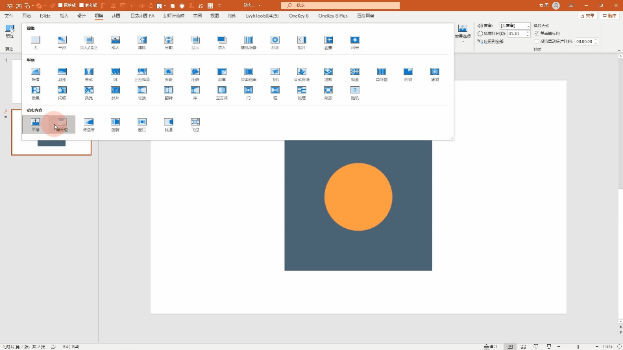Screen dimensions: 623x350
Task: Select the 涡流 (Vortex) transition
Action: coord(89,93)
